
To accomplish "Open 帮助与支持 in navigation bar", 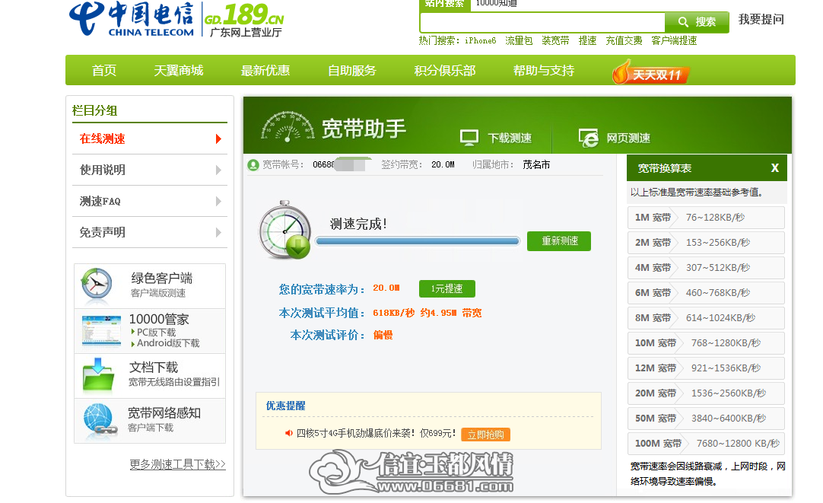I will tap(544, 70).
